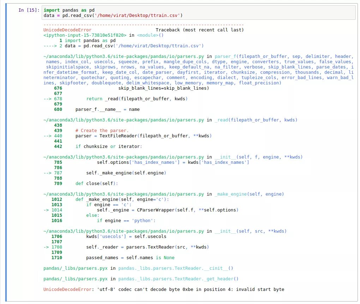Click line number 788
The image size is (360, 304).
point(58,178)
